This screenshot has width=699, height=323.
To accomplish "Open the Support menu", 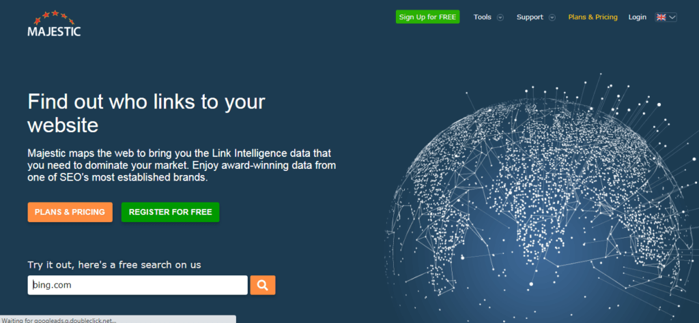I will 530,17.
